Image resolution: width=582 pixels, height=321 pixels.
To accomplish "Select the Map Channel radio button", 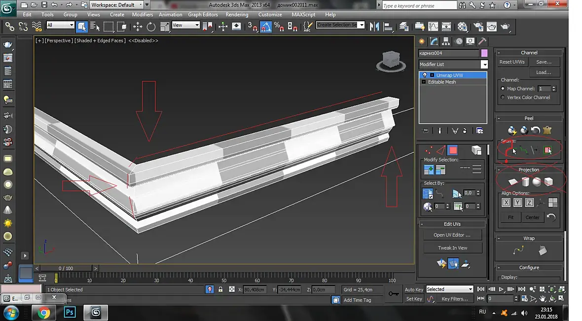I will coord(503,89).
